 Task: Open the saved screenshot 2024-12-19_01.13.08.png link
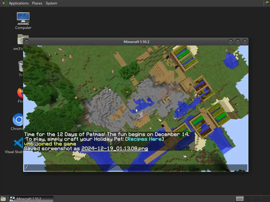pyautogui.click(x=114, y=148)
